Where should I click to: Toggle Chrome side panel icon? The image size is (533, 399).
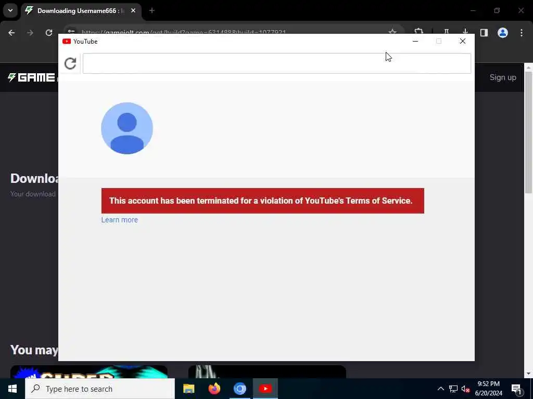point(484,33)
